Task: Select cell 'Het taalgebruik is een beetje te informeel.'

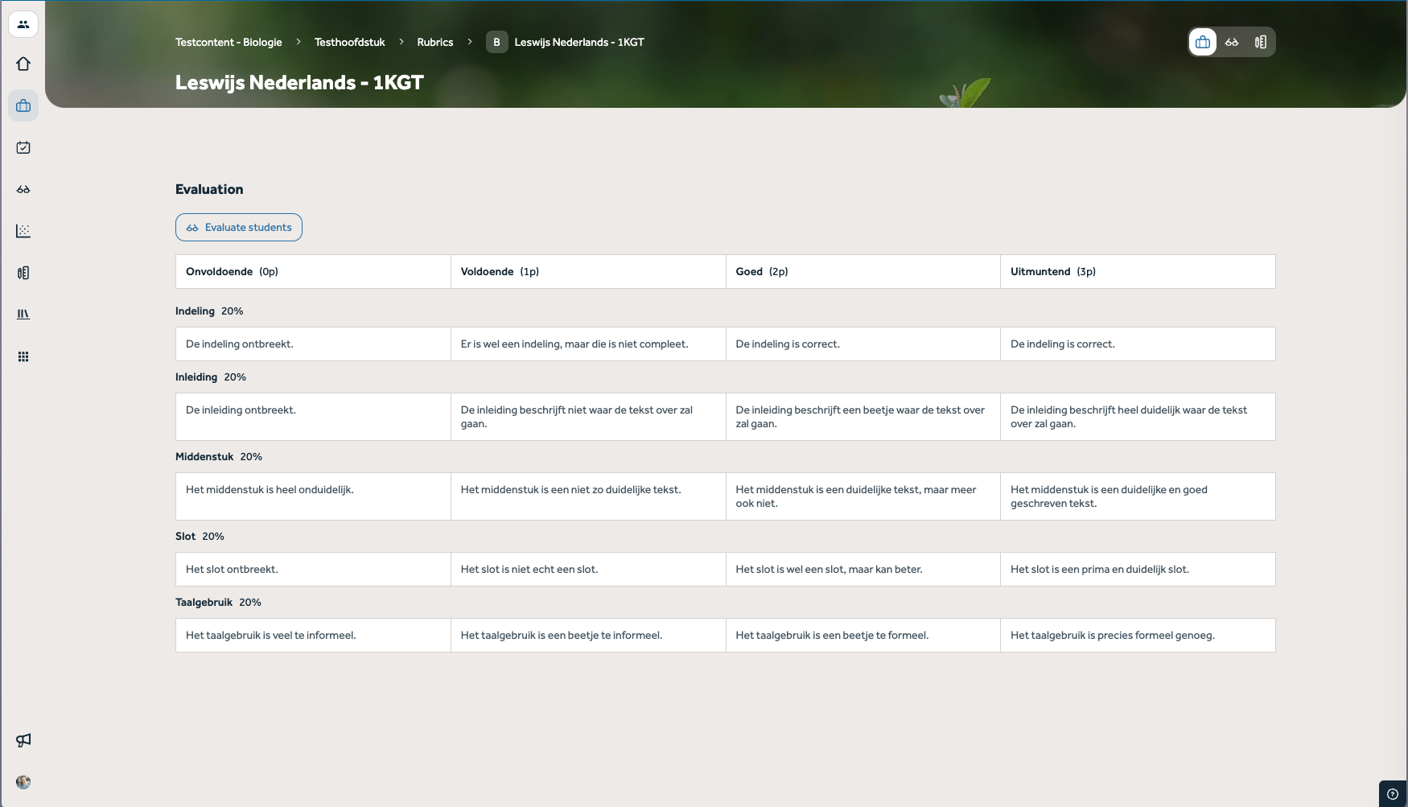Action: tap(588, 636)
